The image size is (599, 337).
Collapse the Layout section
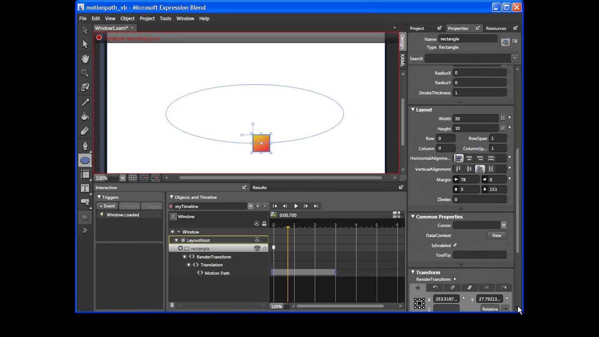[x=413, y=110]
